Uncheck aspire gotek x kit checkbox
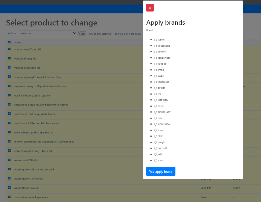The image size is (261, 202). 9,169
